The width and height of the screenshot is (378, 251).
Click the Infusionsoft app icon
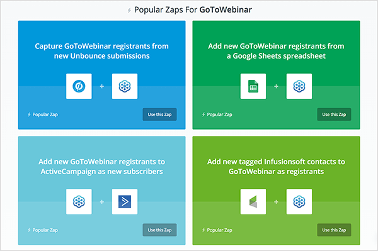253,201
